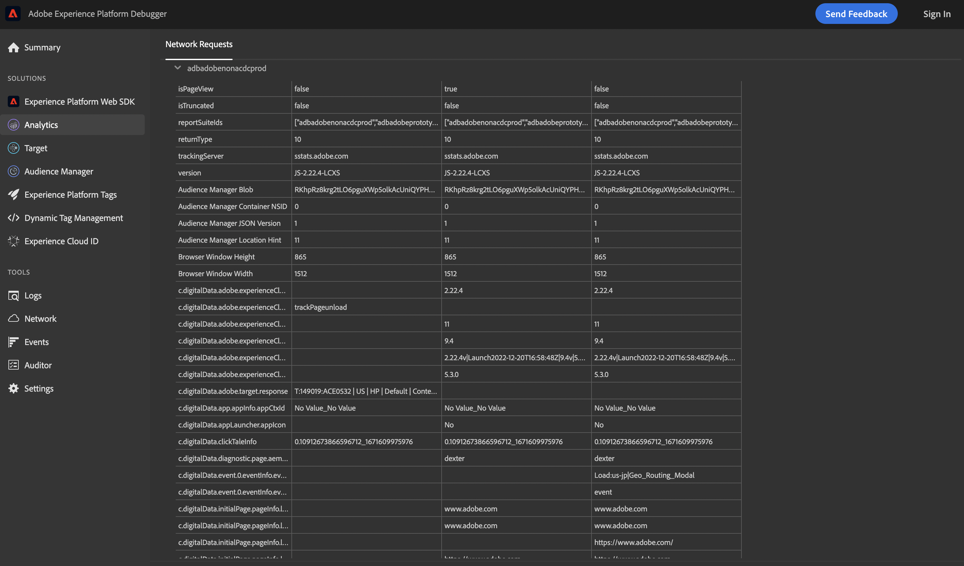
Task: Click the Sign In link
Action: tap(937, 14)
